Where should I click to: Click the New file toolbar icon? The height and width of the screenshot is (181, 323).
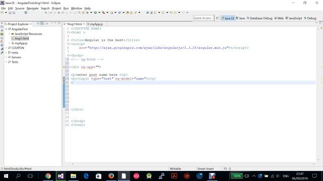click(x=2, y=13)
